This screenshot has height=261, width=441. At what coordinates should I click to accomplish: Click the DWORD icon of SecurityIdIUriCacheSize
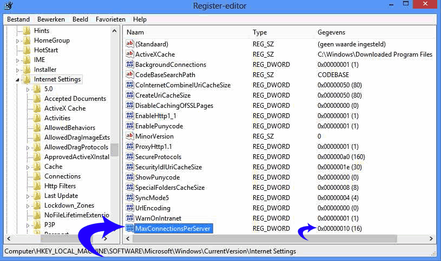[130, 167]
